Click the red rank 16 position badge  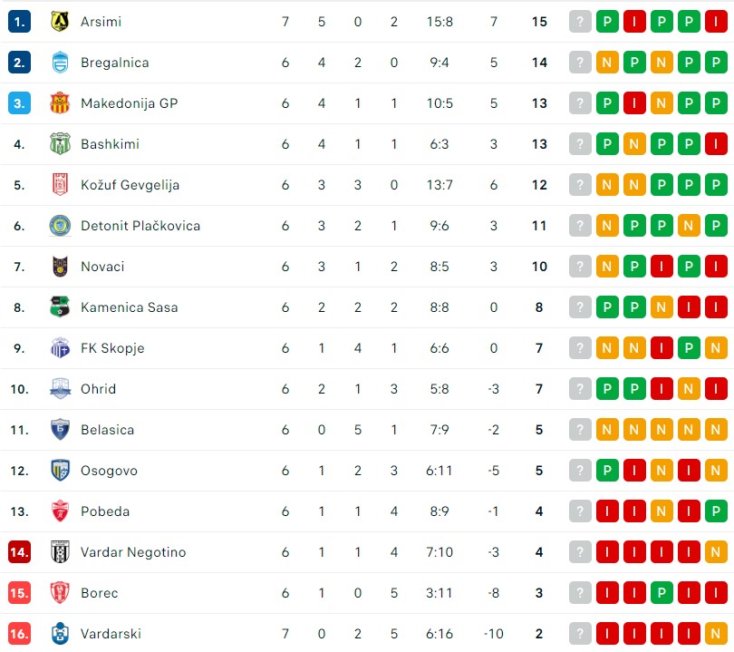[x=19, y=634]
